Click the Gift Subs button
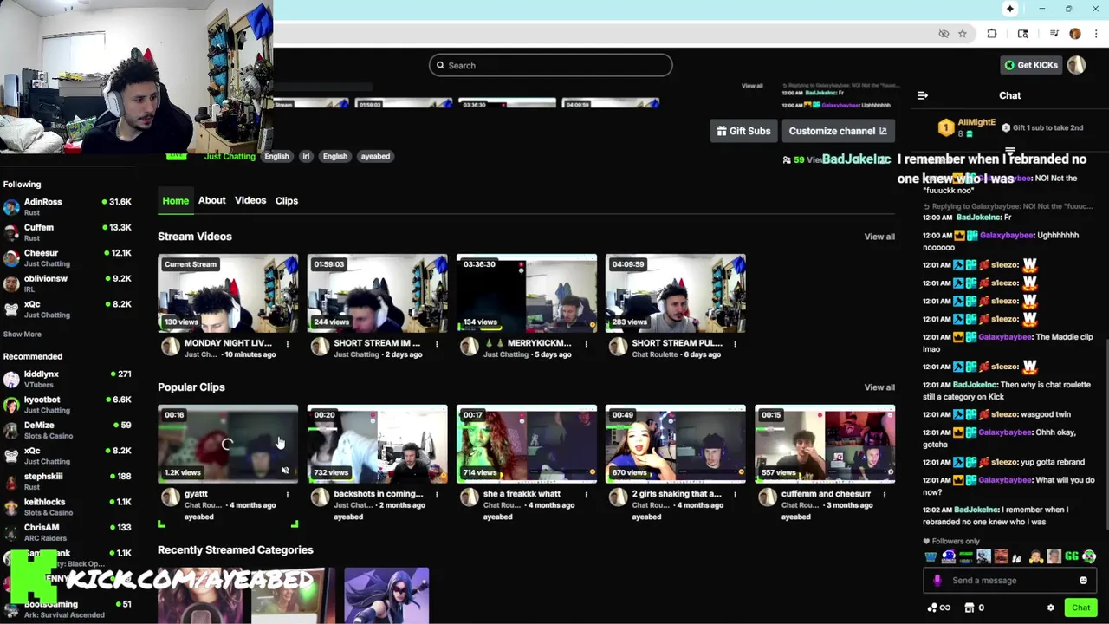This screenshot has height=624, width=1109. [743, 131]
